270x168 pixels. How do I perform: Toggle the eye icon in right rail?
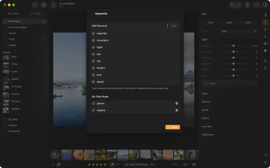coord(265,44)
